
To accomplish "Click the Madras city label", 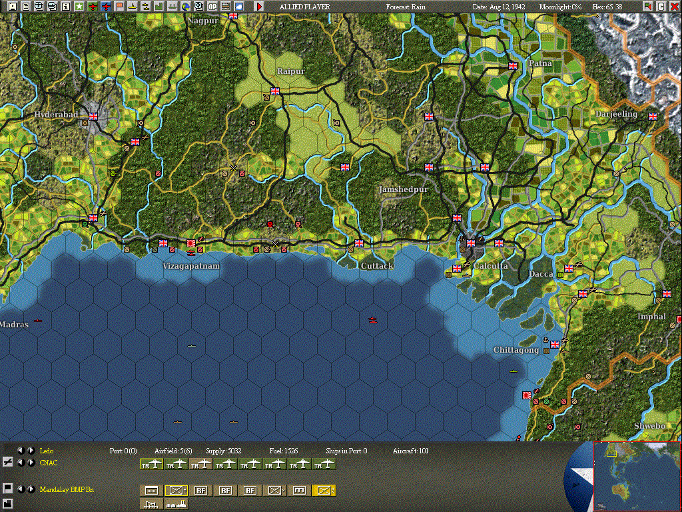I will [15, 325].
